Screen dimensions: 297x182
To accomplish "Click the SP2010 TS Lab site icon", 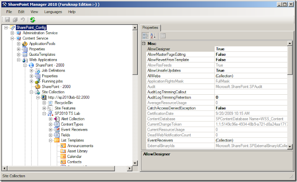I will 50,114.
